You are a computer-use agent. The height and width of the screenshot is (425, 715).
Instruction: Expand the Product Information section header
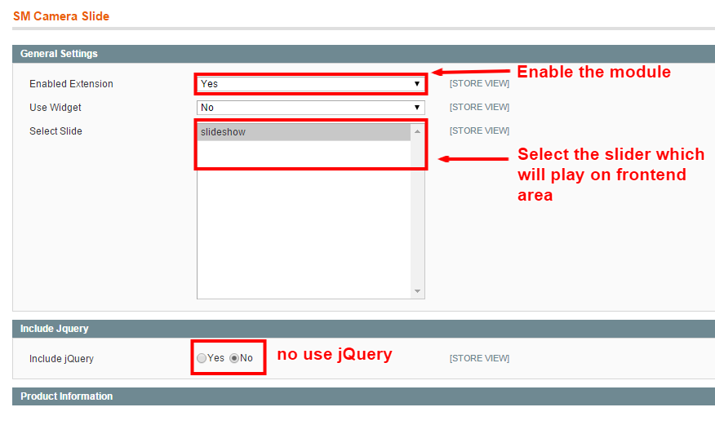(363, 396)
